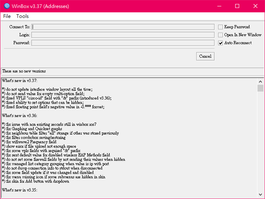Click the line about menu missing icon in skin
Image resolution: width=265 pixels, height=199 pixels.
54,177
